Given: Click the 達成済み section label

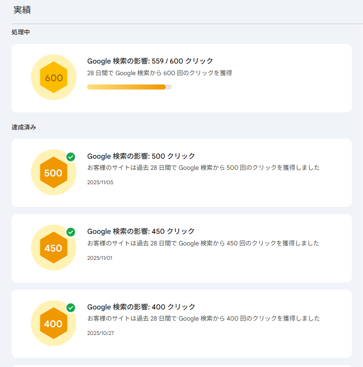Looking at the screenshot, I should [x=24, y=127].
